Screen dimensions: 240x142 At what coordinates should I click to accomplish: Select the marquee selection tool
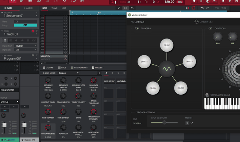coord(125,8)
